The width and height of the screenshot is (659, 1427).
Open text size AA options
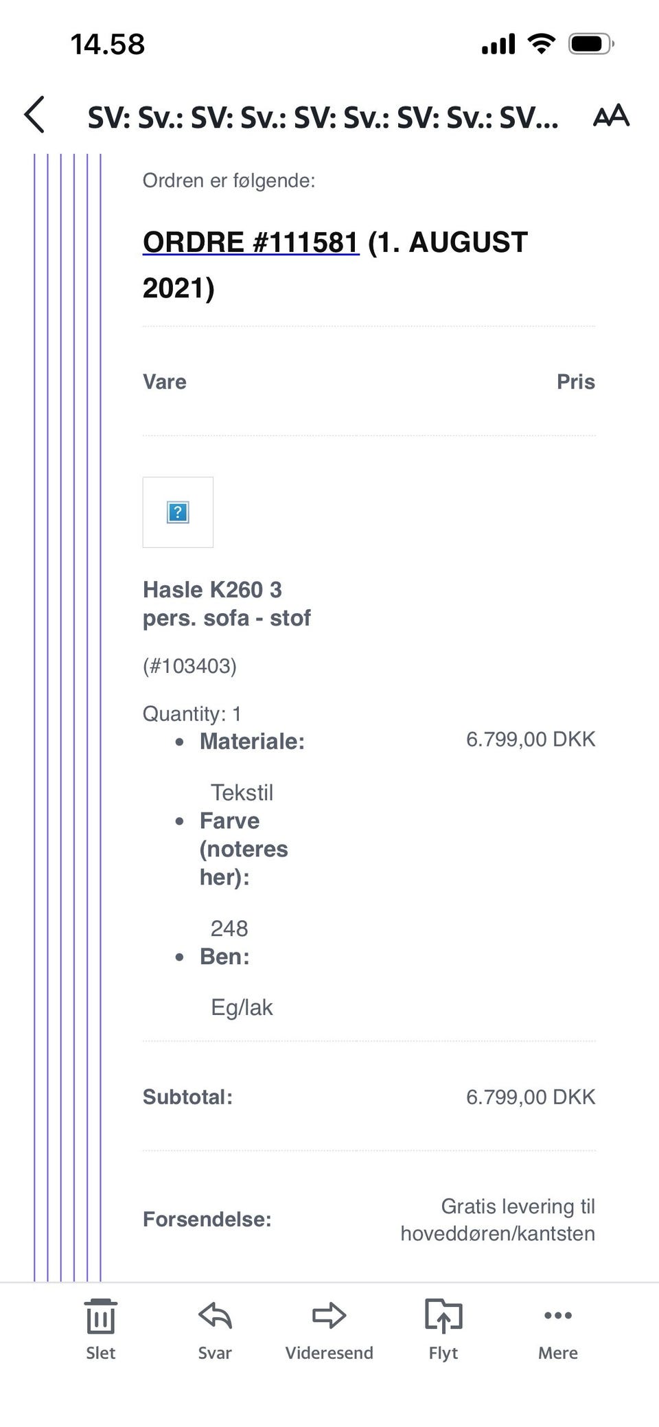point(611,115)
